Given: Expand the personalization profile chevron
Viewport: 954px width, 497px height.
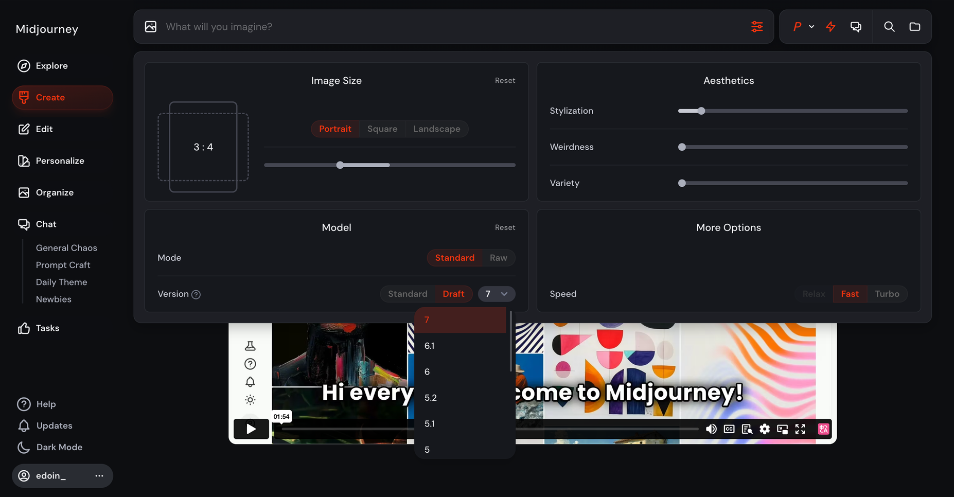Looking at the screenshot, I should click(x=811, y=27).
